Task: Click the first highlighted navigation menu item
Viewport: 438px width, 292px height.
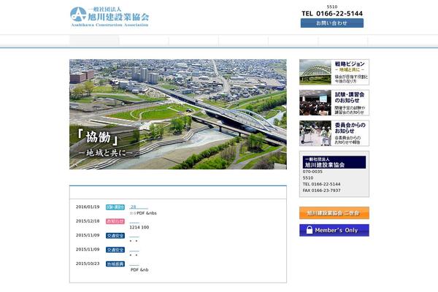Action: tap(94, 41)
